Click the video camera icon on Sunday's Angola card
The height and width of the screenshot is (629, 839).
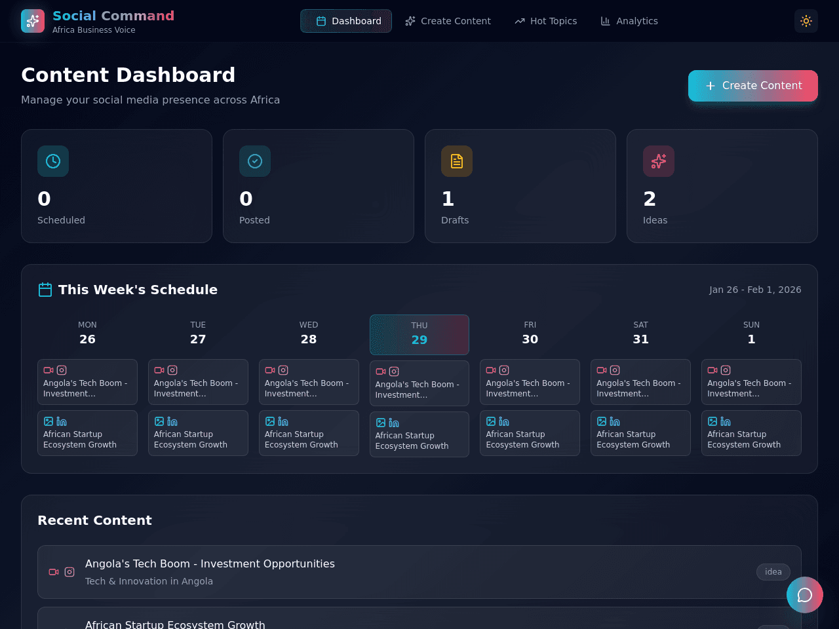(712, 370)
